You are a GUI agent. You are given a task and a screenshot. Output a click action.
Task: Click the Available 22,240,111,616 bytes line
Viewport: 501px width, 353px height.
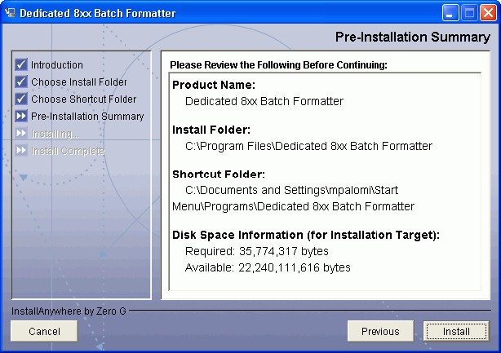(x=268, y=267)
